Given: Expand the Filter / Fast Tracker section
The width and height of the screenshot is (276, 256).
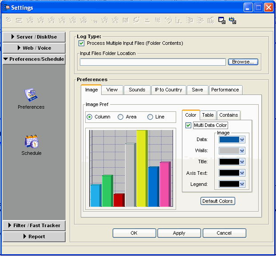Looking at the screenshot, I should (34, 225).
